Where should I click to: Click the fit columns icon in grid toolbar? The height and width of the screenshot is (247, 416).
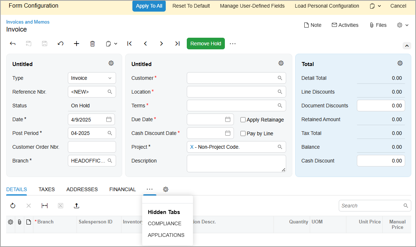point(45,206)
